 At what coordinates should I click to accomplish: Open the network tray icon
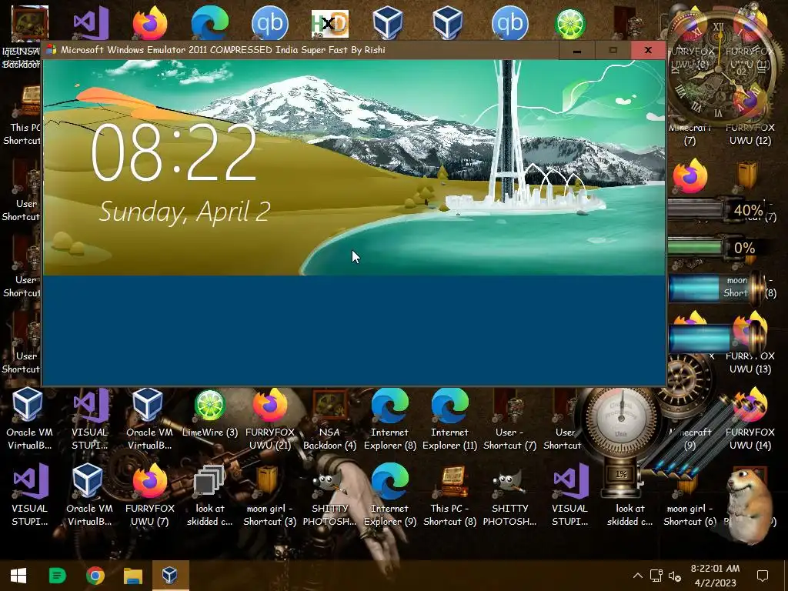(656, 576)
